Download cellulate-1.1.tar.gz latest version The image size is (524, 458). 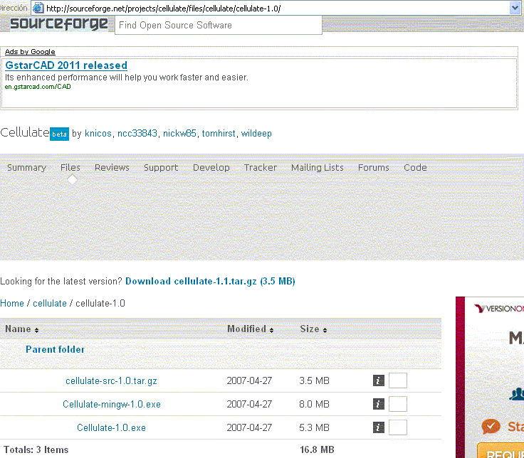click(210, 282)
